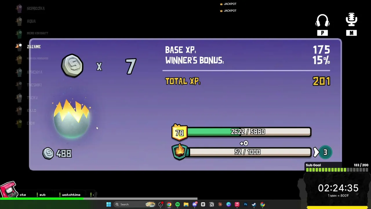The height and width of the screenshot is (209, 371).
Task: Click the rank progress bar 52 / 1000
Action: (x=250, y=152)
